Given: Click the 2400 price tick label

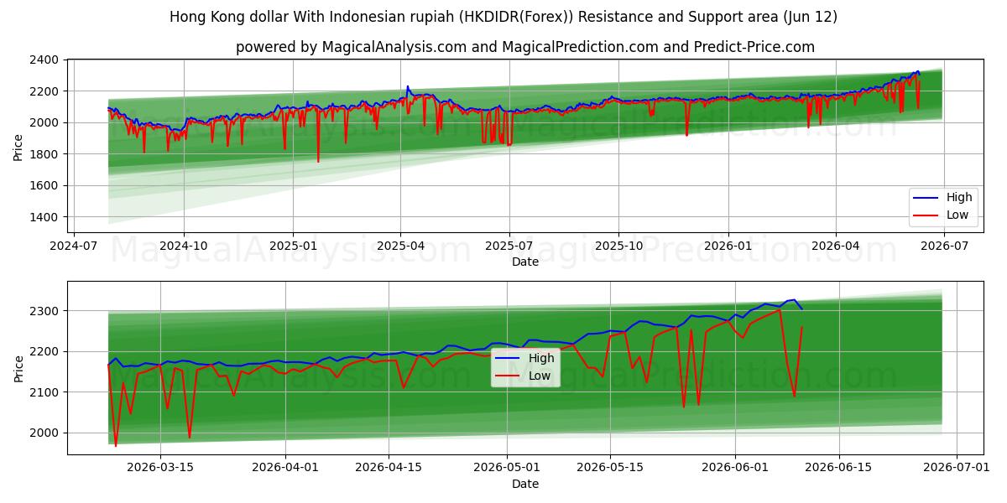Looking at the screenshot, I should 44,60.
